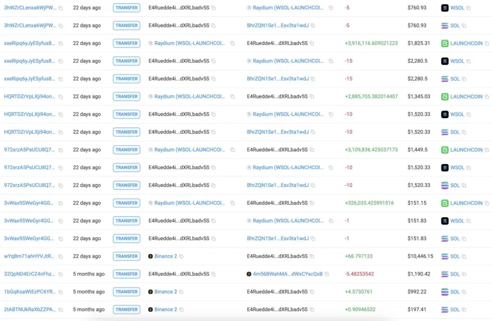Copy the BhrZQN1Se1...Esv3ta1wdJ receiver address

314,25
